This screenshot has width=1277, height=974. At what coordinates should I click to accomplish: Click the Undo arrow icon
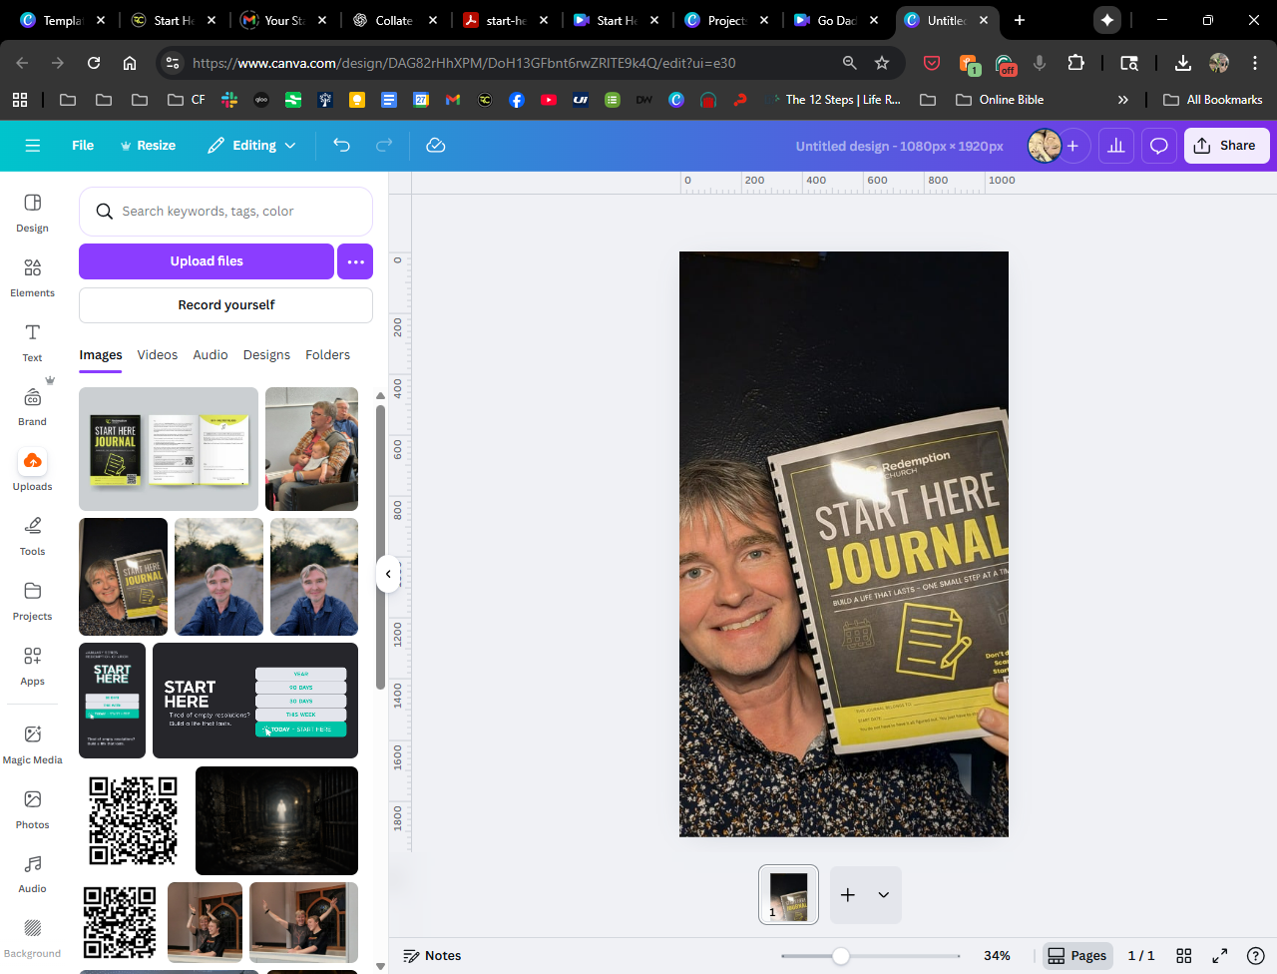click(x=341, y=146)
